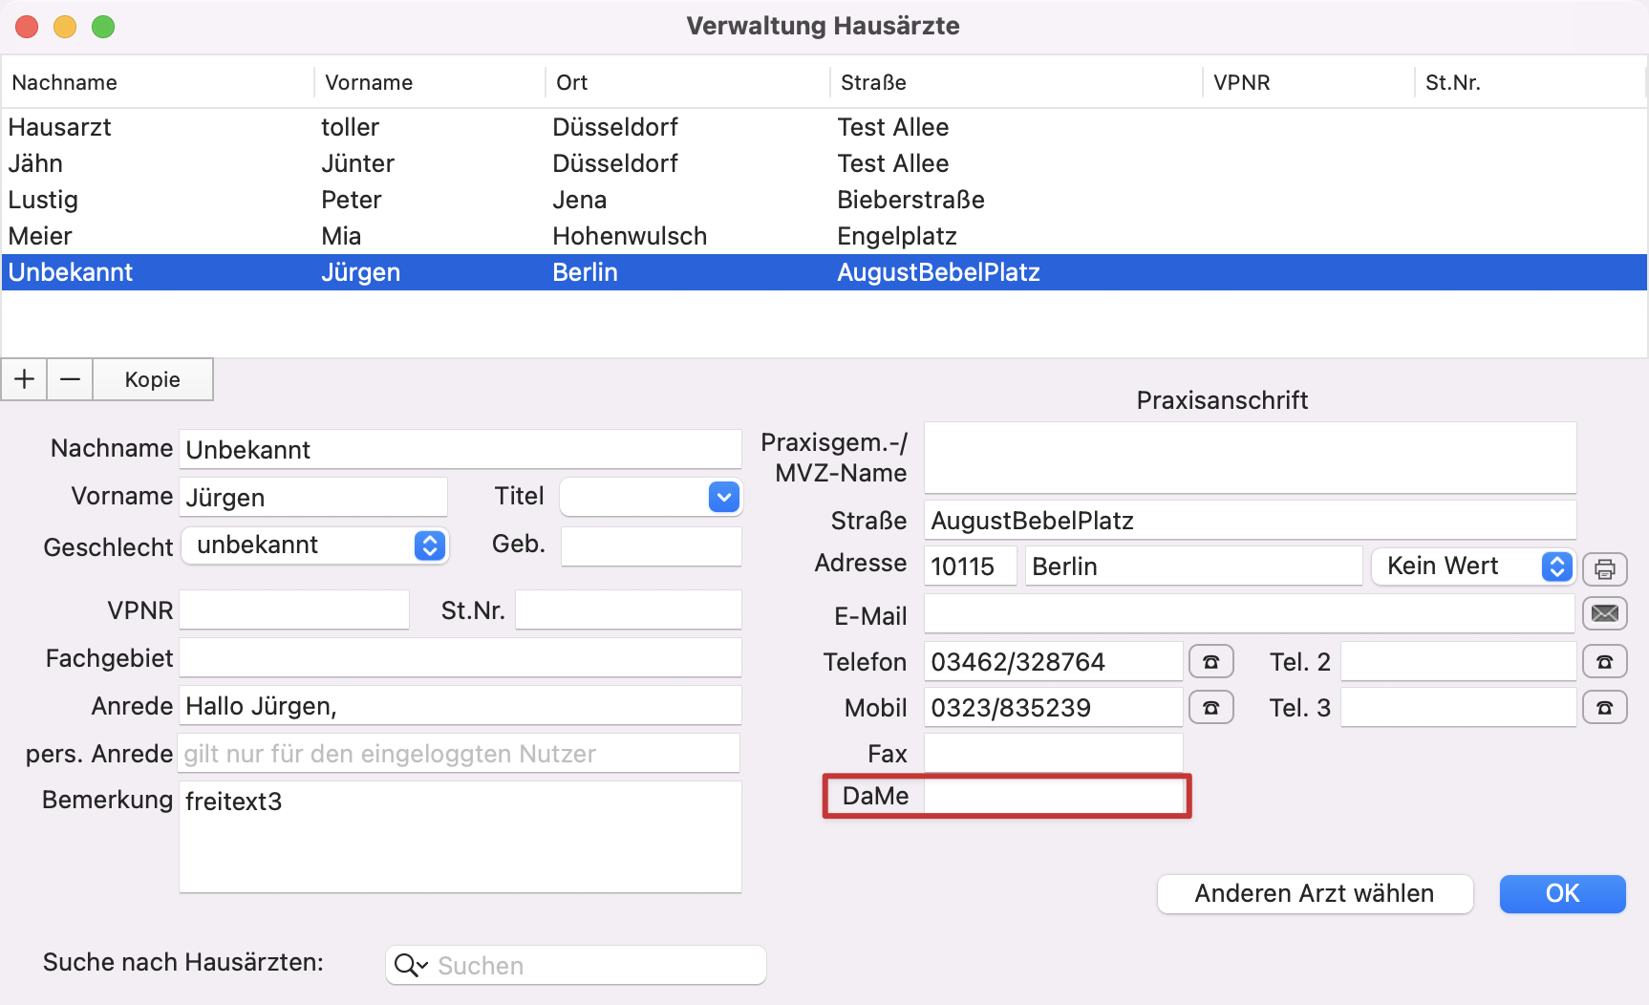Select the Unbekannt Jürgen row
This screenshot has height=1005, width=1649.
[x=824, y=272]
